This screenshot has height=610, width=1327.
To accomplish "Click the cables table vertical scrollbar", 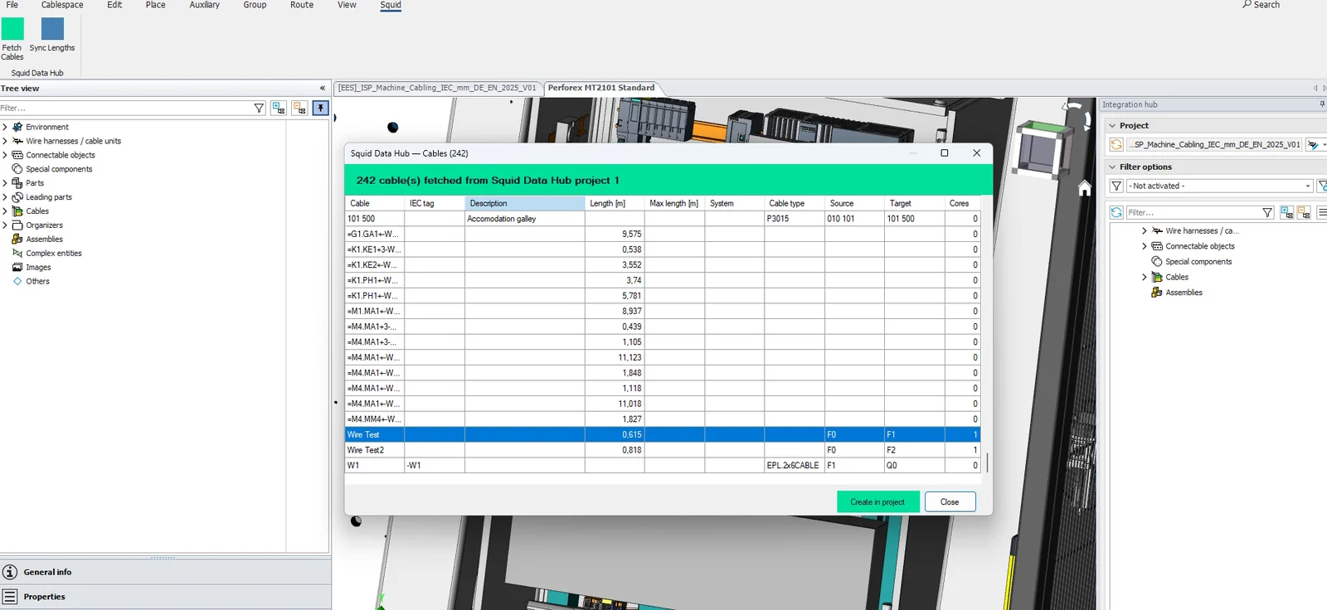I will pyautogui.click(x=987, y=462).
